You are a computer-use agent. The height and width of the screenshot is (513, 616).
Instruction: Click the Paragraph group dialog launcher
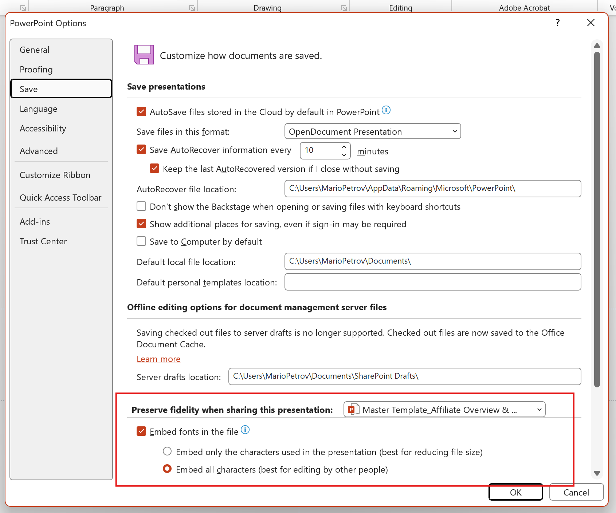[x=192, y=8]
